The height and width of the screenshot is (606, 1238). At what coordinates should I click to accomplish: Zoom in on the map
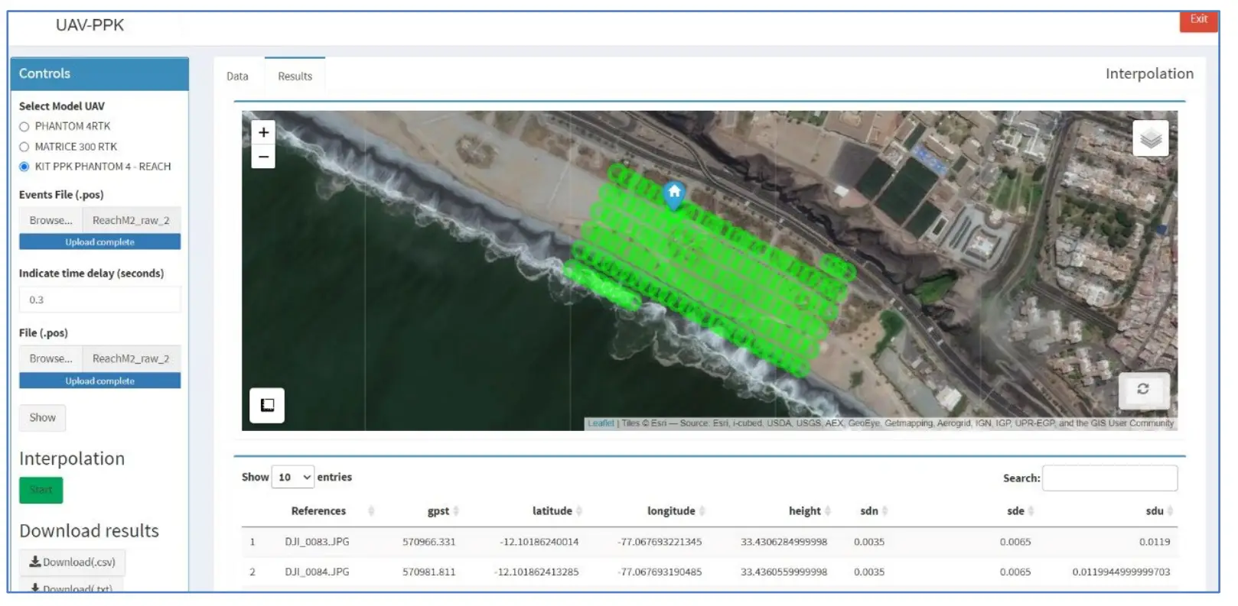coord(263,132)
